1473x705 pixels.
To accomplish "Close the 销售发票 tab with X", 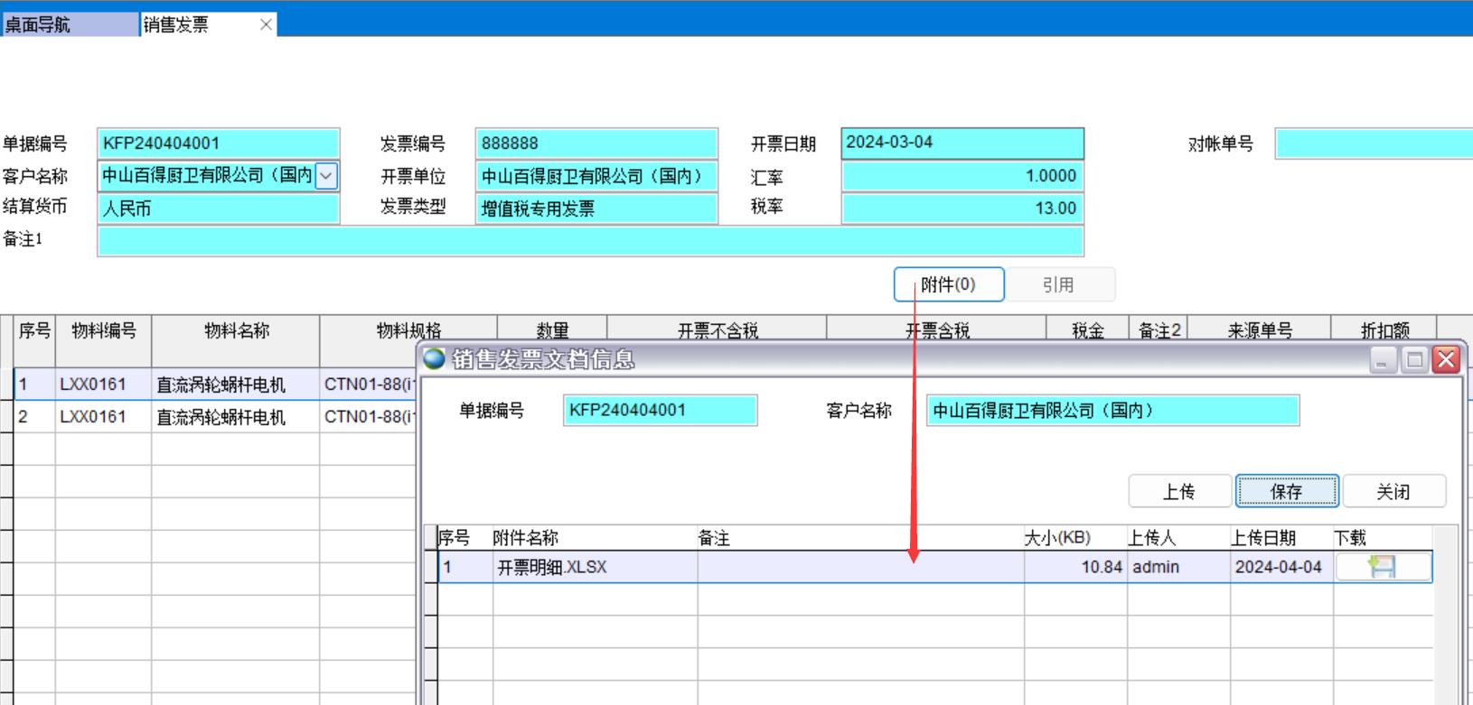I will pyautogui.click(x=266, y=24).
